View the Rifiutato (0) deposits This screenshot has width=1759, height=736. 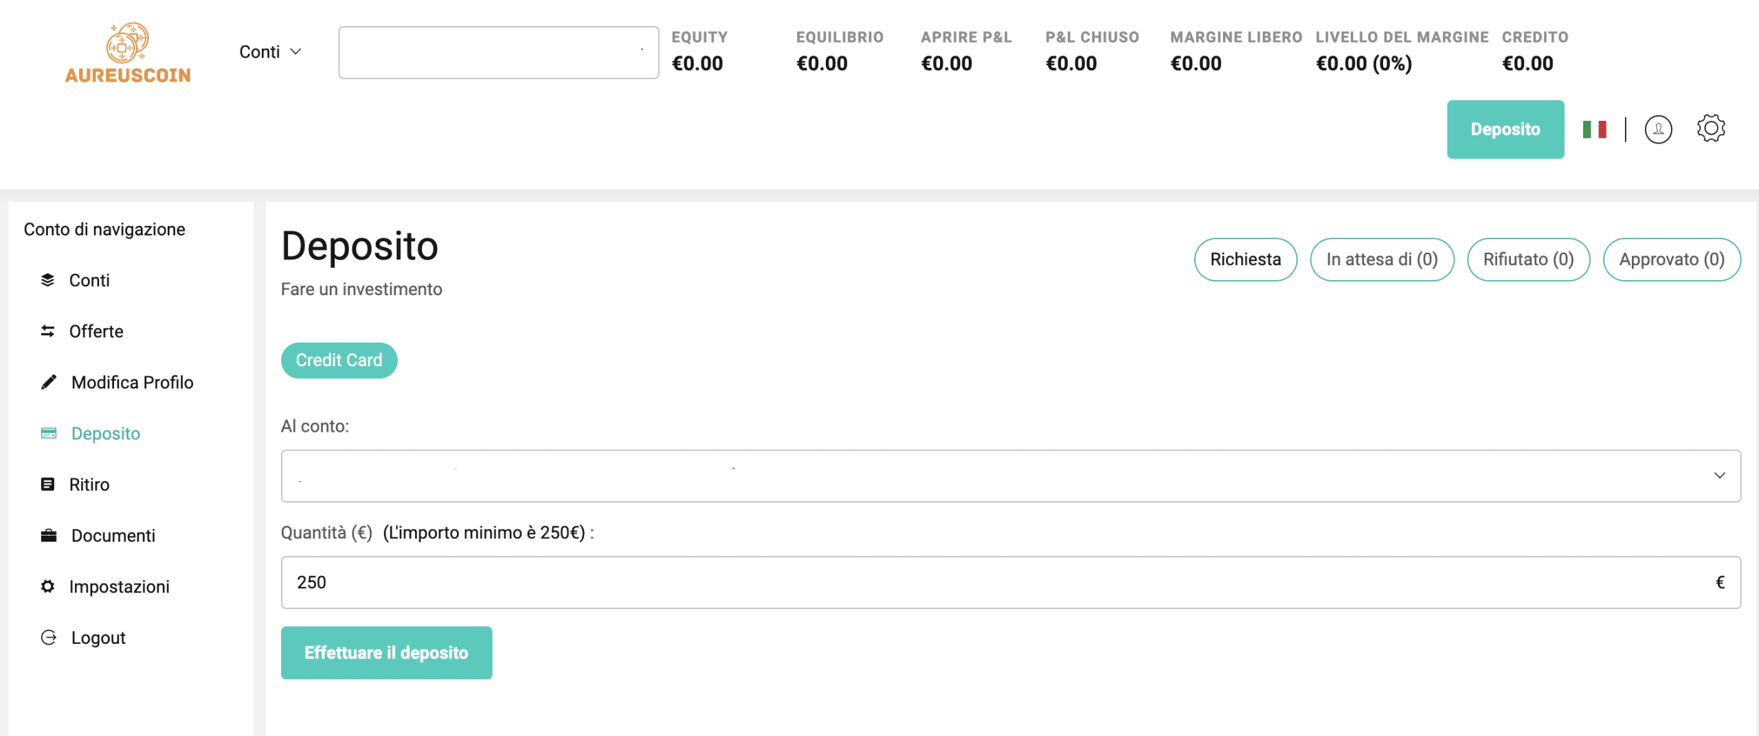click(x=1528, y=260)
